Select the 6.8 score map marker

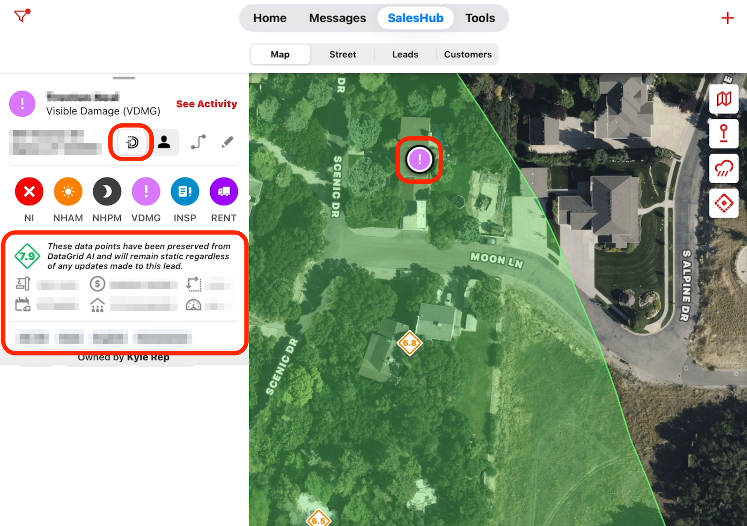click(409, 343)
